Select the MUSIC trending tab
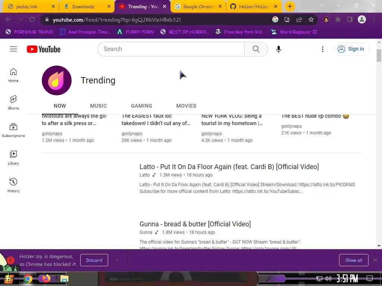382x286 pixels. pyautogui.click(x=98, y=106)
